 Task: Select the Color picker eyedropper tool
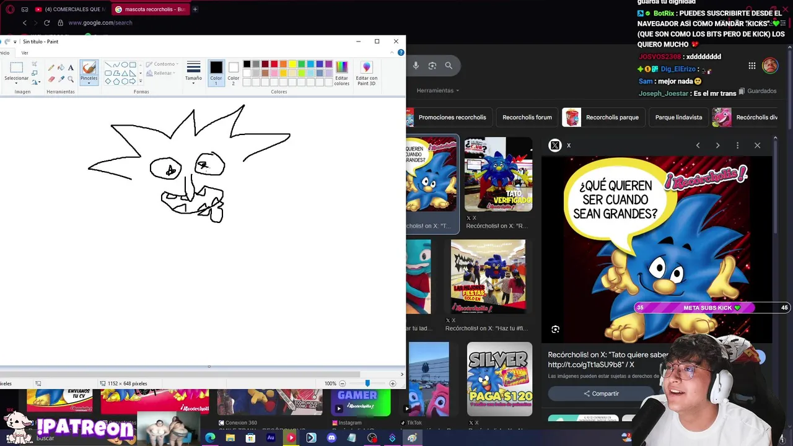[x=61, y=79]
